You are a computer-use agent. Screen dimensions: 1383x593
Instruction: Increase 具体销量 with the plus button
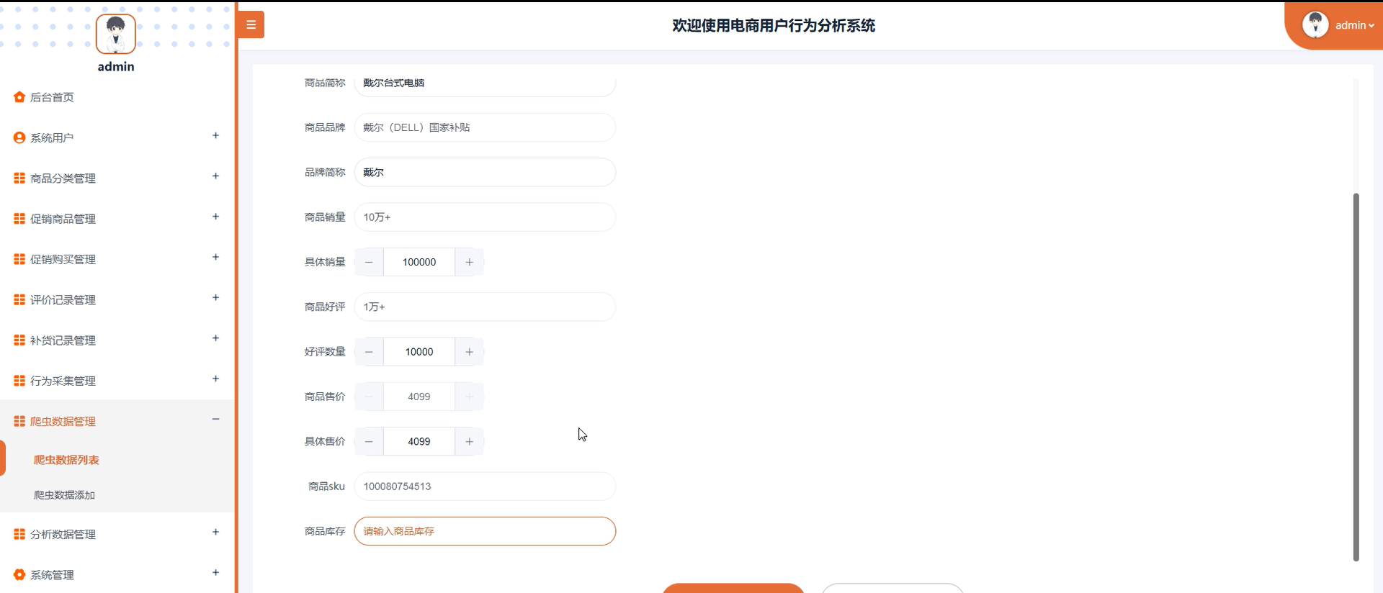[469, 262]
